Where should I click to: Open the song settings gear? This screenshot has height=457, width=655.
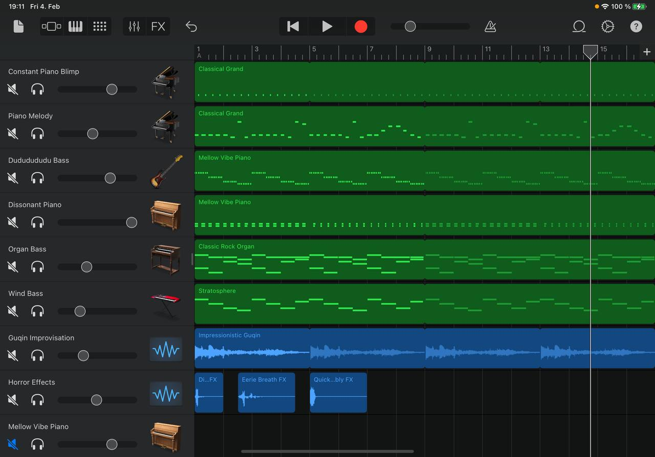pos(608,26)
